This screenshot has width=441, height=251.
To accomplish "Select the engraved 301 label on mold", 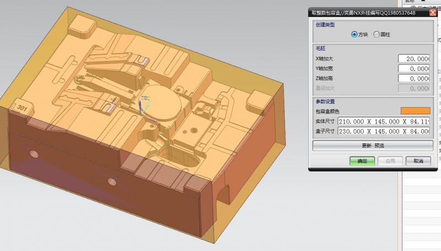I will pos(22,108).
